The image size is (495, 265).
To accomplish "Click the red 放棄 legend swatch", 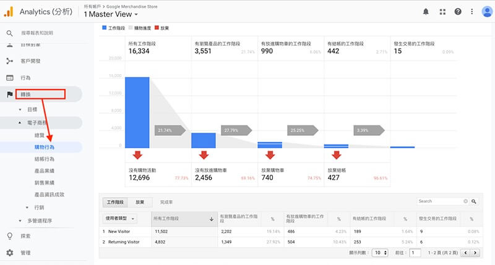I will [157, 28].
